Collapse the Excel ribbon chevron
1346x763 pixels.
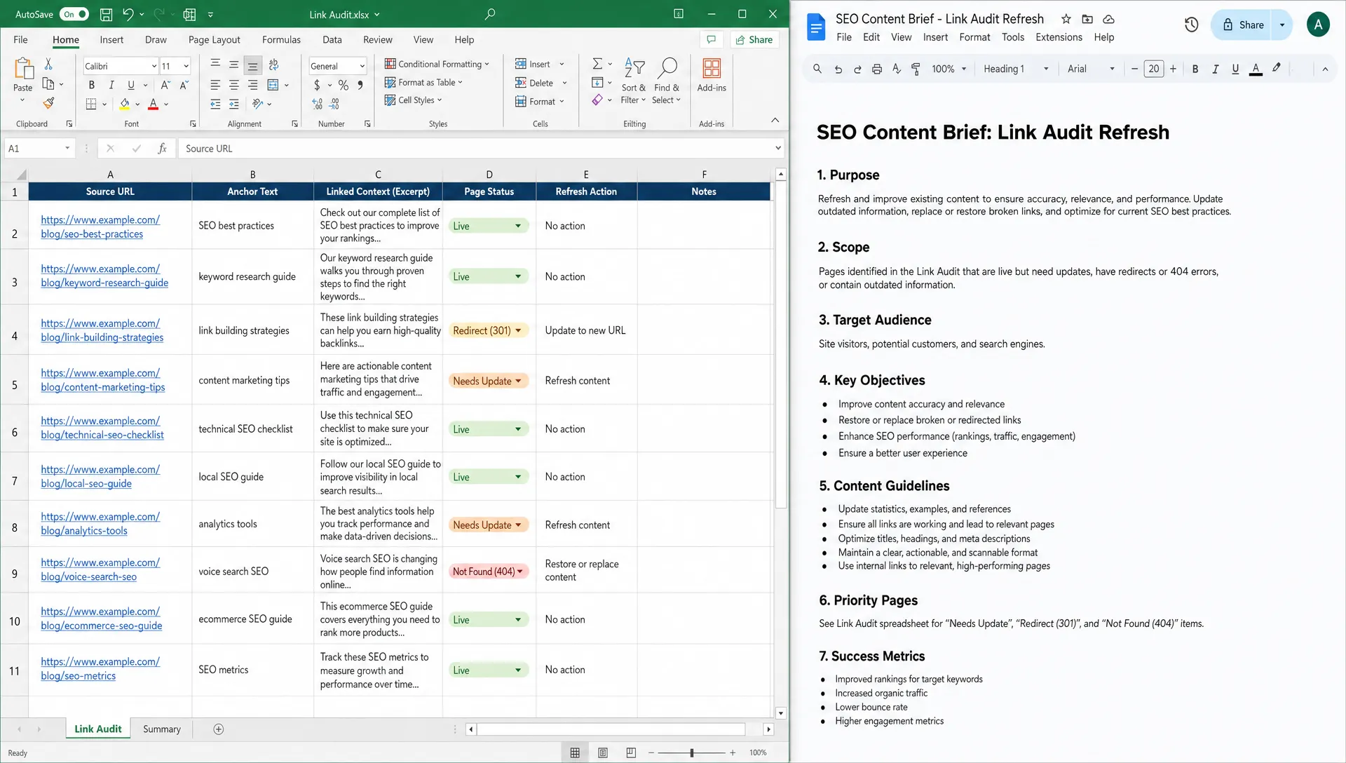coord(775,120)
